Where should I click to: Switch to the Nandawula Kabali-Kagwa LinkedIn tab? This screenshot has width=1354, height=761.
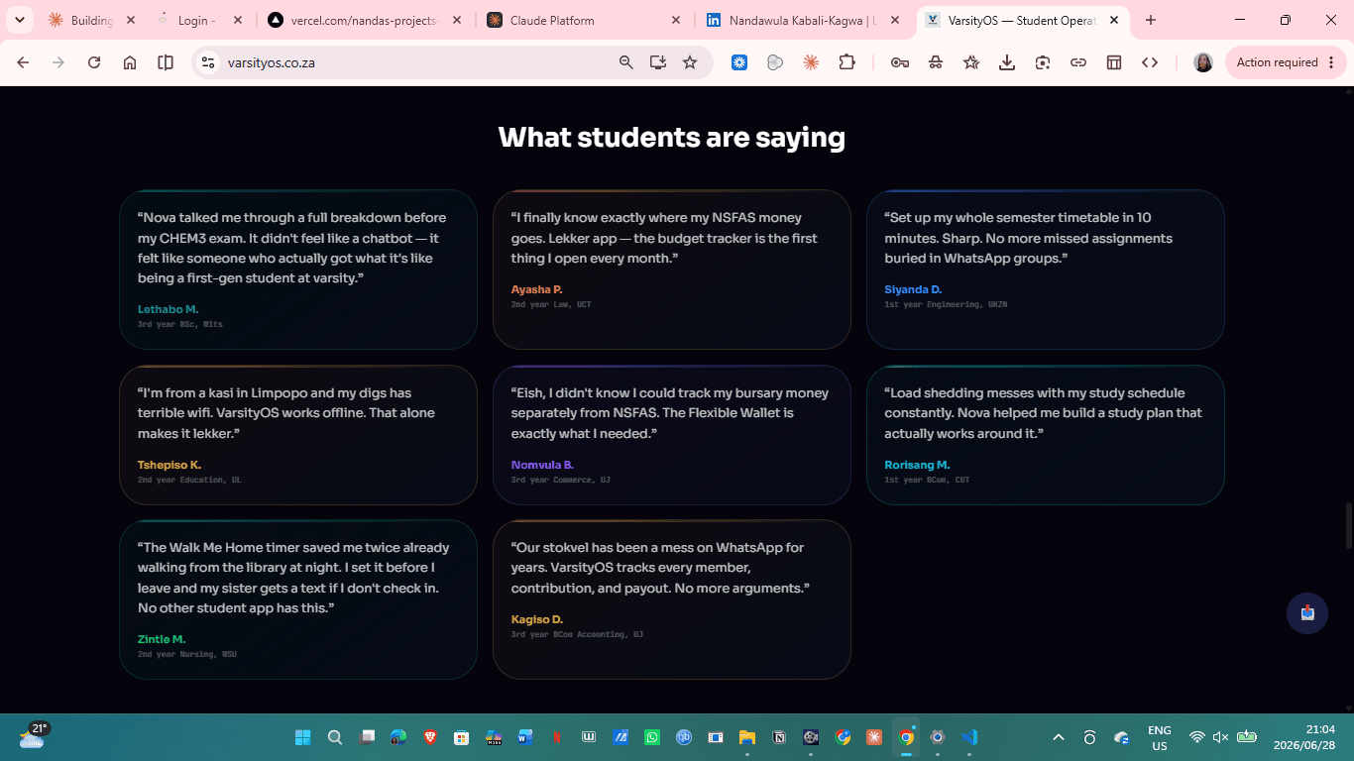(x=804, y=20)
